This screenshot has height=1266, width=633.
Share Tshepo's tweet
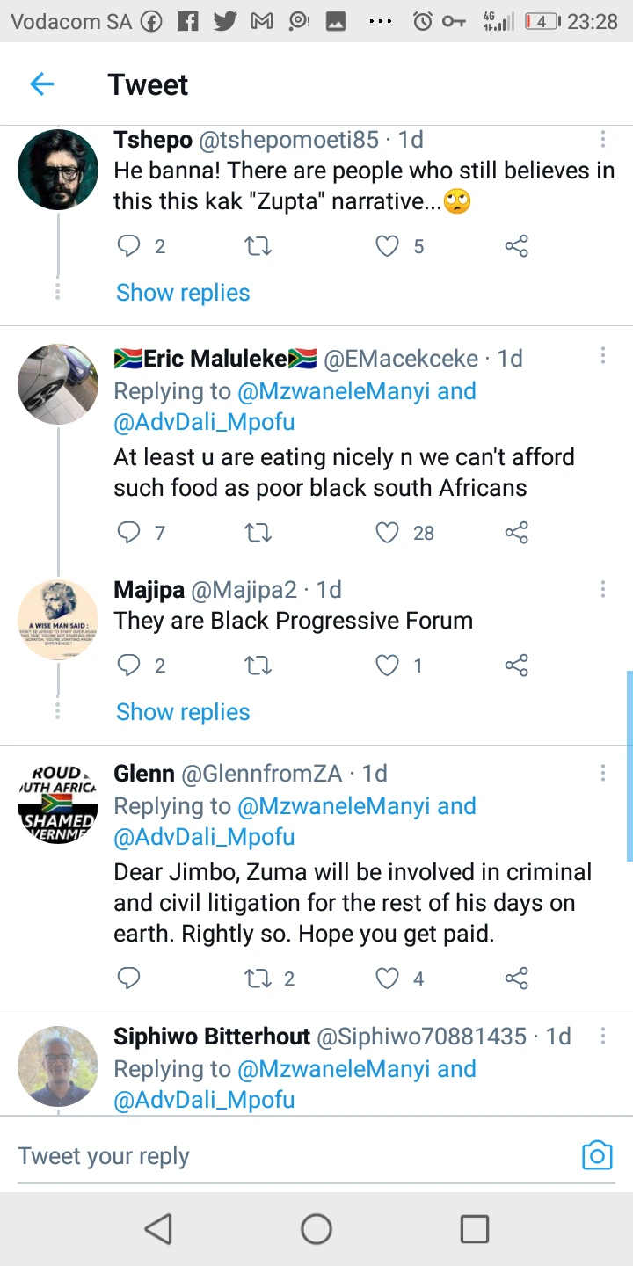click(517, 246)
